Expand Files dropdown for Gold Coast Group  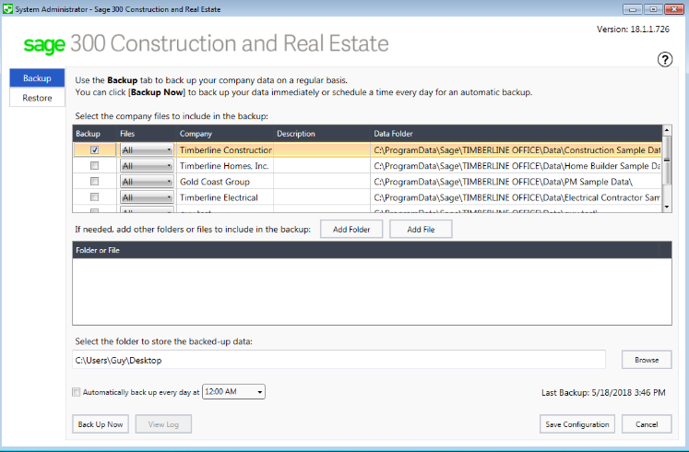click(147, 182)
